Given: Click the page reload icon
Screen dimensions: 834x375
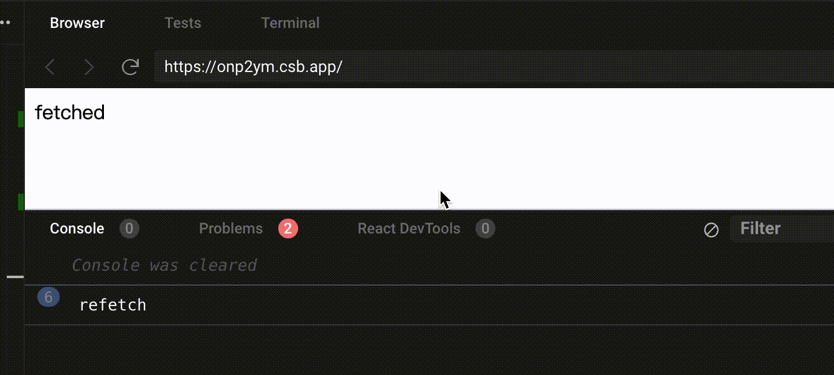Looking at the screenshot, I should (130, 66).
